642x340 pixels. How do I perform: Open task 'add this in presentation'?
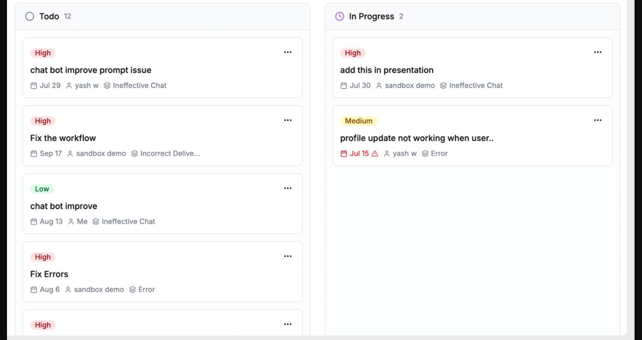[x=387, y=70]
